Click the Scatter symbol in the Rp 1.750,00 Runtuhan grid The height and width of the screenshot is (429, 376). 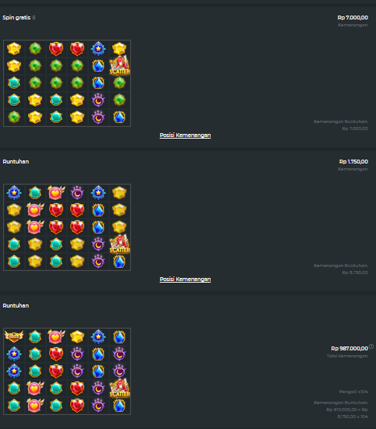[x=120, y=244]
